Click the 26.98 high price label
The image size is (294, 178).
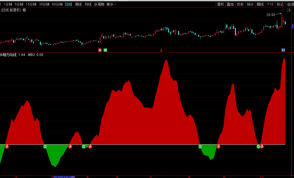271,15
